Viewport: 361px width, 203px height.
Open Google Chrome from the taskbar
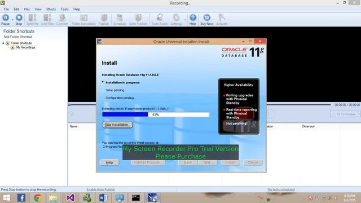(38, 198)
